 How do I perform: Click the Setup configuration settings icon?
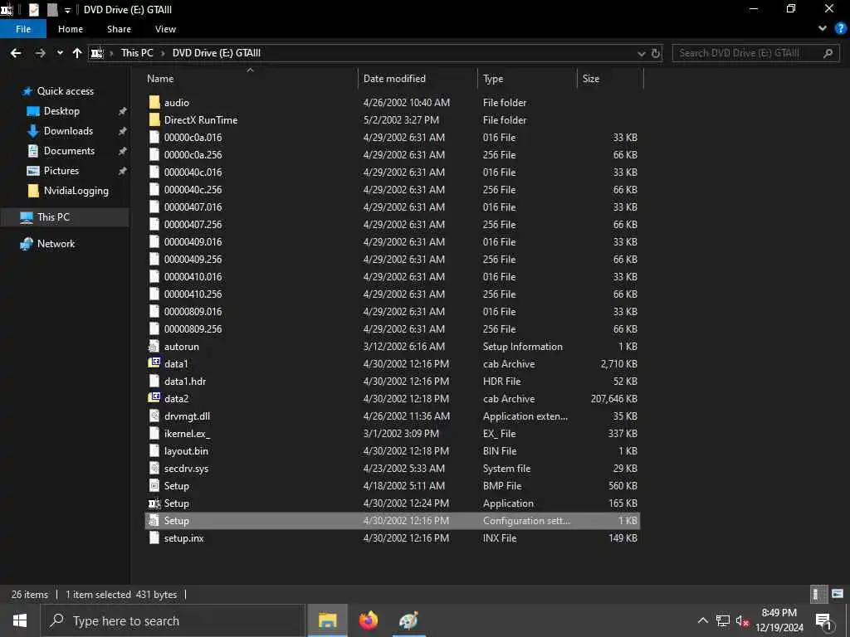click(x=154, y=521)
